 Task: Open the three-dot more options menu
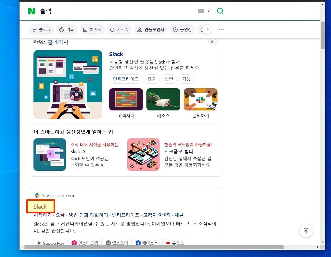[x=221, y=30]
